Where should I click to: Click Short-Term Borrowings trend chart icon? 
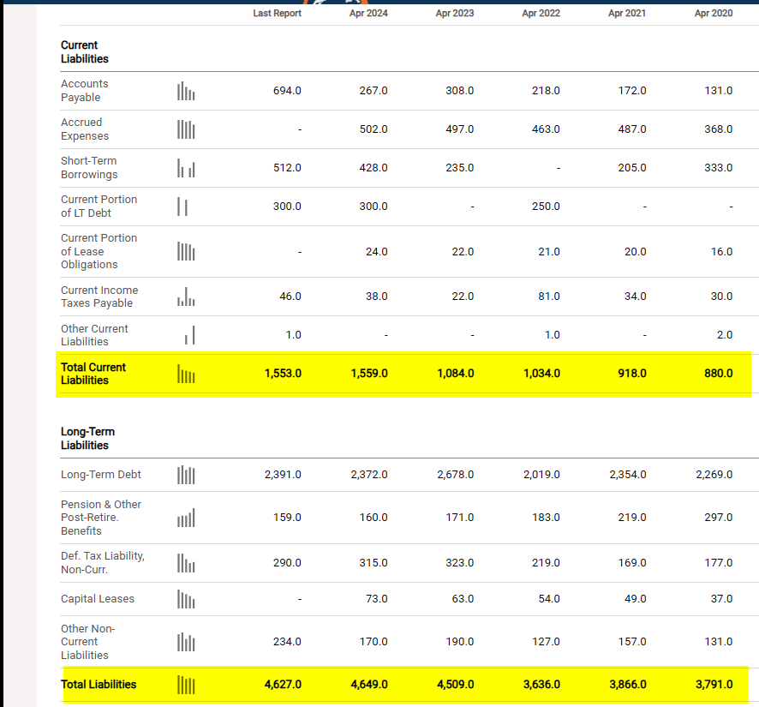pos(186,168)
